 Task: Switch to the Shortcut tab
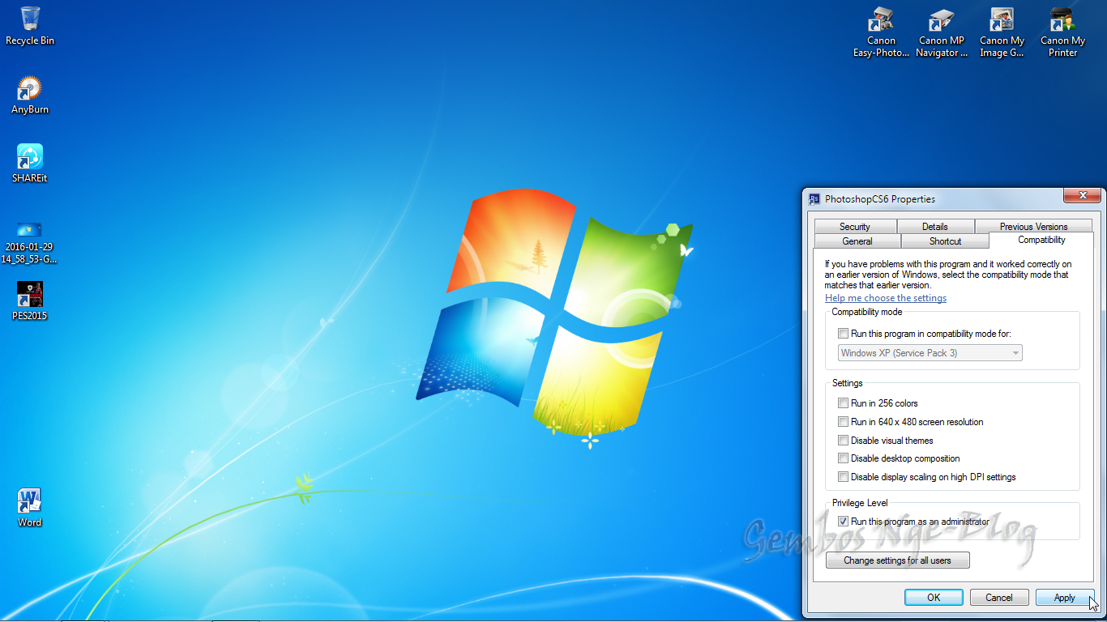pos(945,241)
